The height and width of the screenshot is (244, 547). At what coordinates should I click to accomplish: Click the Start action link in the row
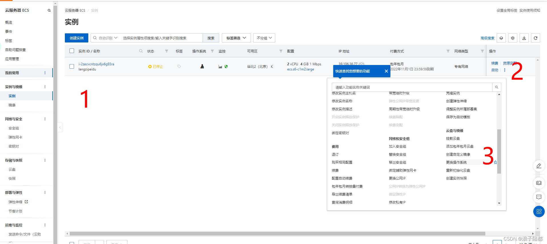(x=495, y=70)
